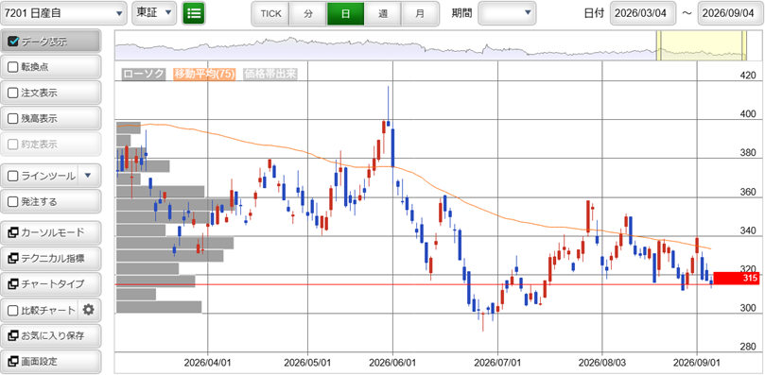
Task: Click the yellow range selector in overview chart
Action: click(701, 45)
